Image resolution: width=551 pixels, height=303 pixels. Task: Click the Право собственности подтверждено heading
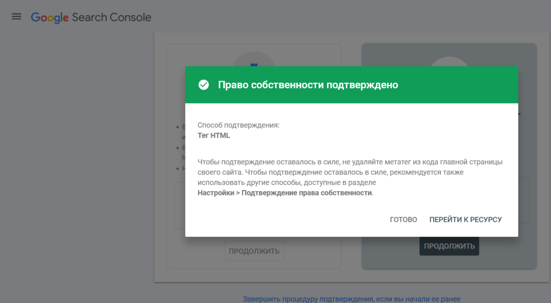coord(308,85)
